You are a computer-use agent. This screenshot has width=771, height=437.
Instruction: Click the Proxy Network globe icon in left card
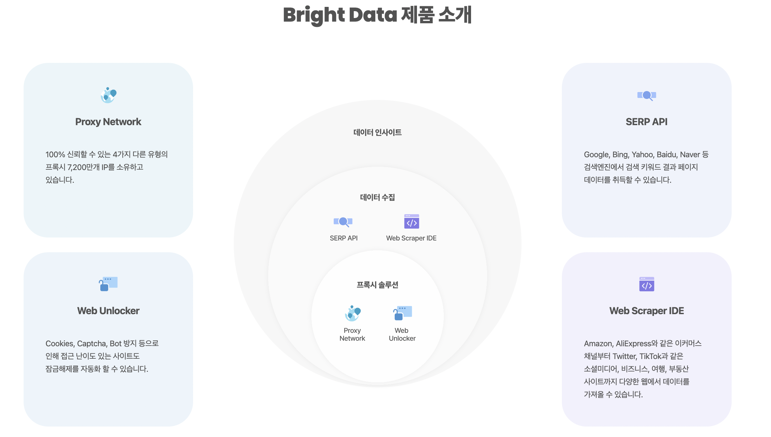pyautogui.click(x=109, y=95)
